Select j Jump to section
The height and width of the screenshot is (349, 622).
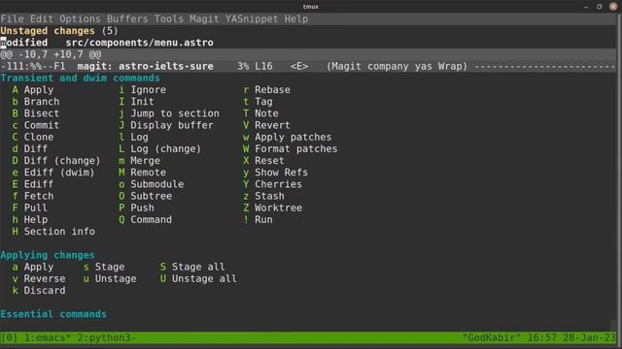[x=169, y=113]
